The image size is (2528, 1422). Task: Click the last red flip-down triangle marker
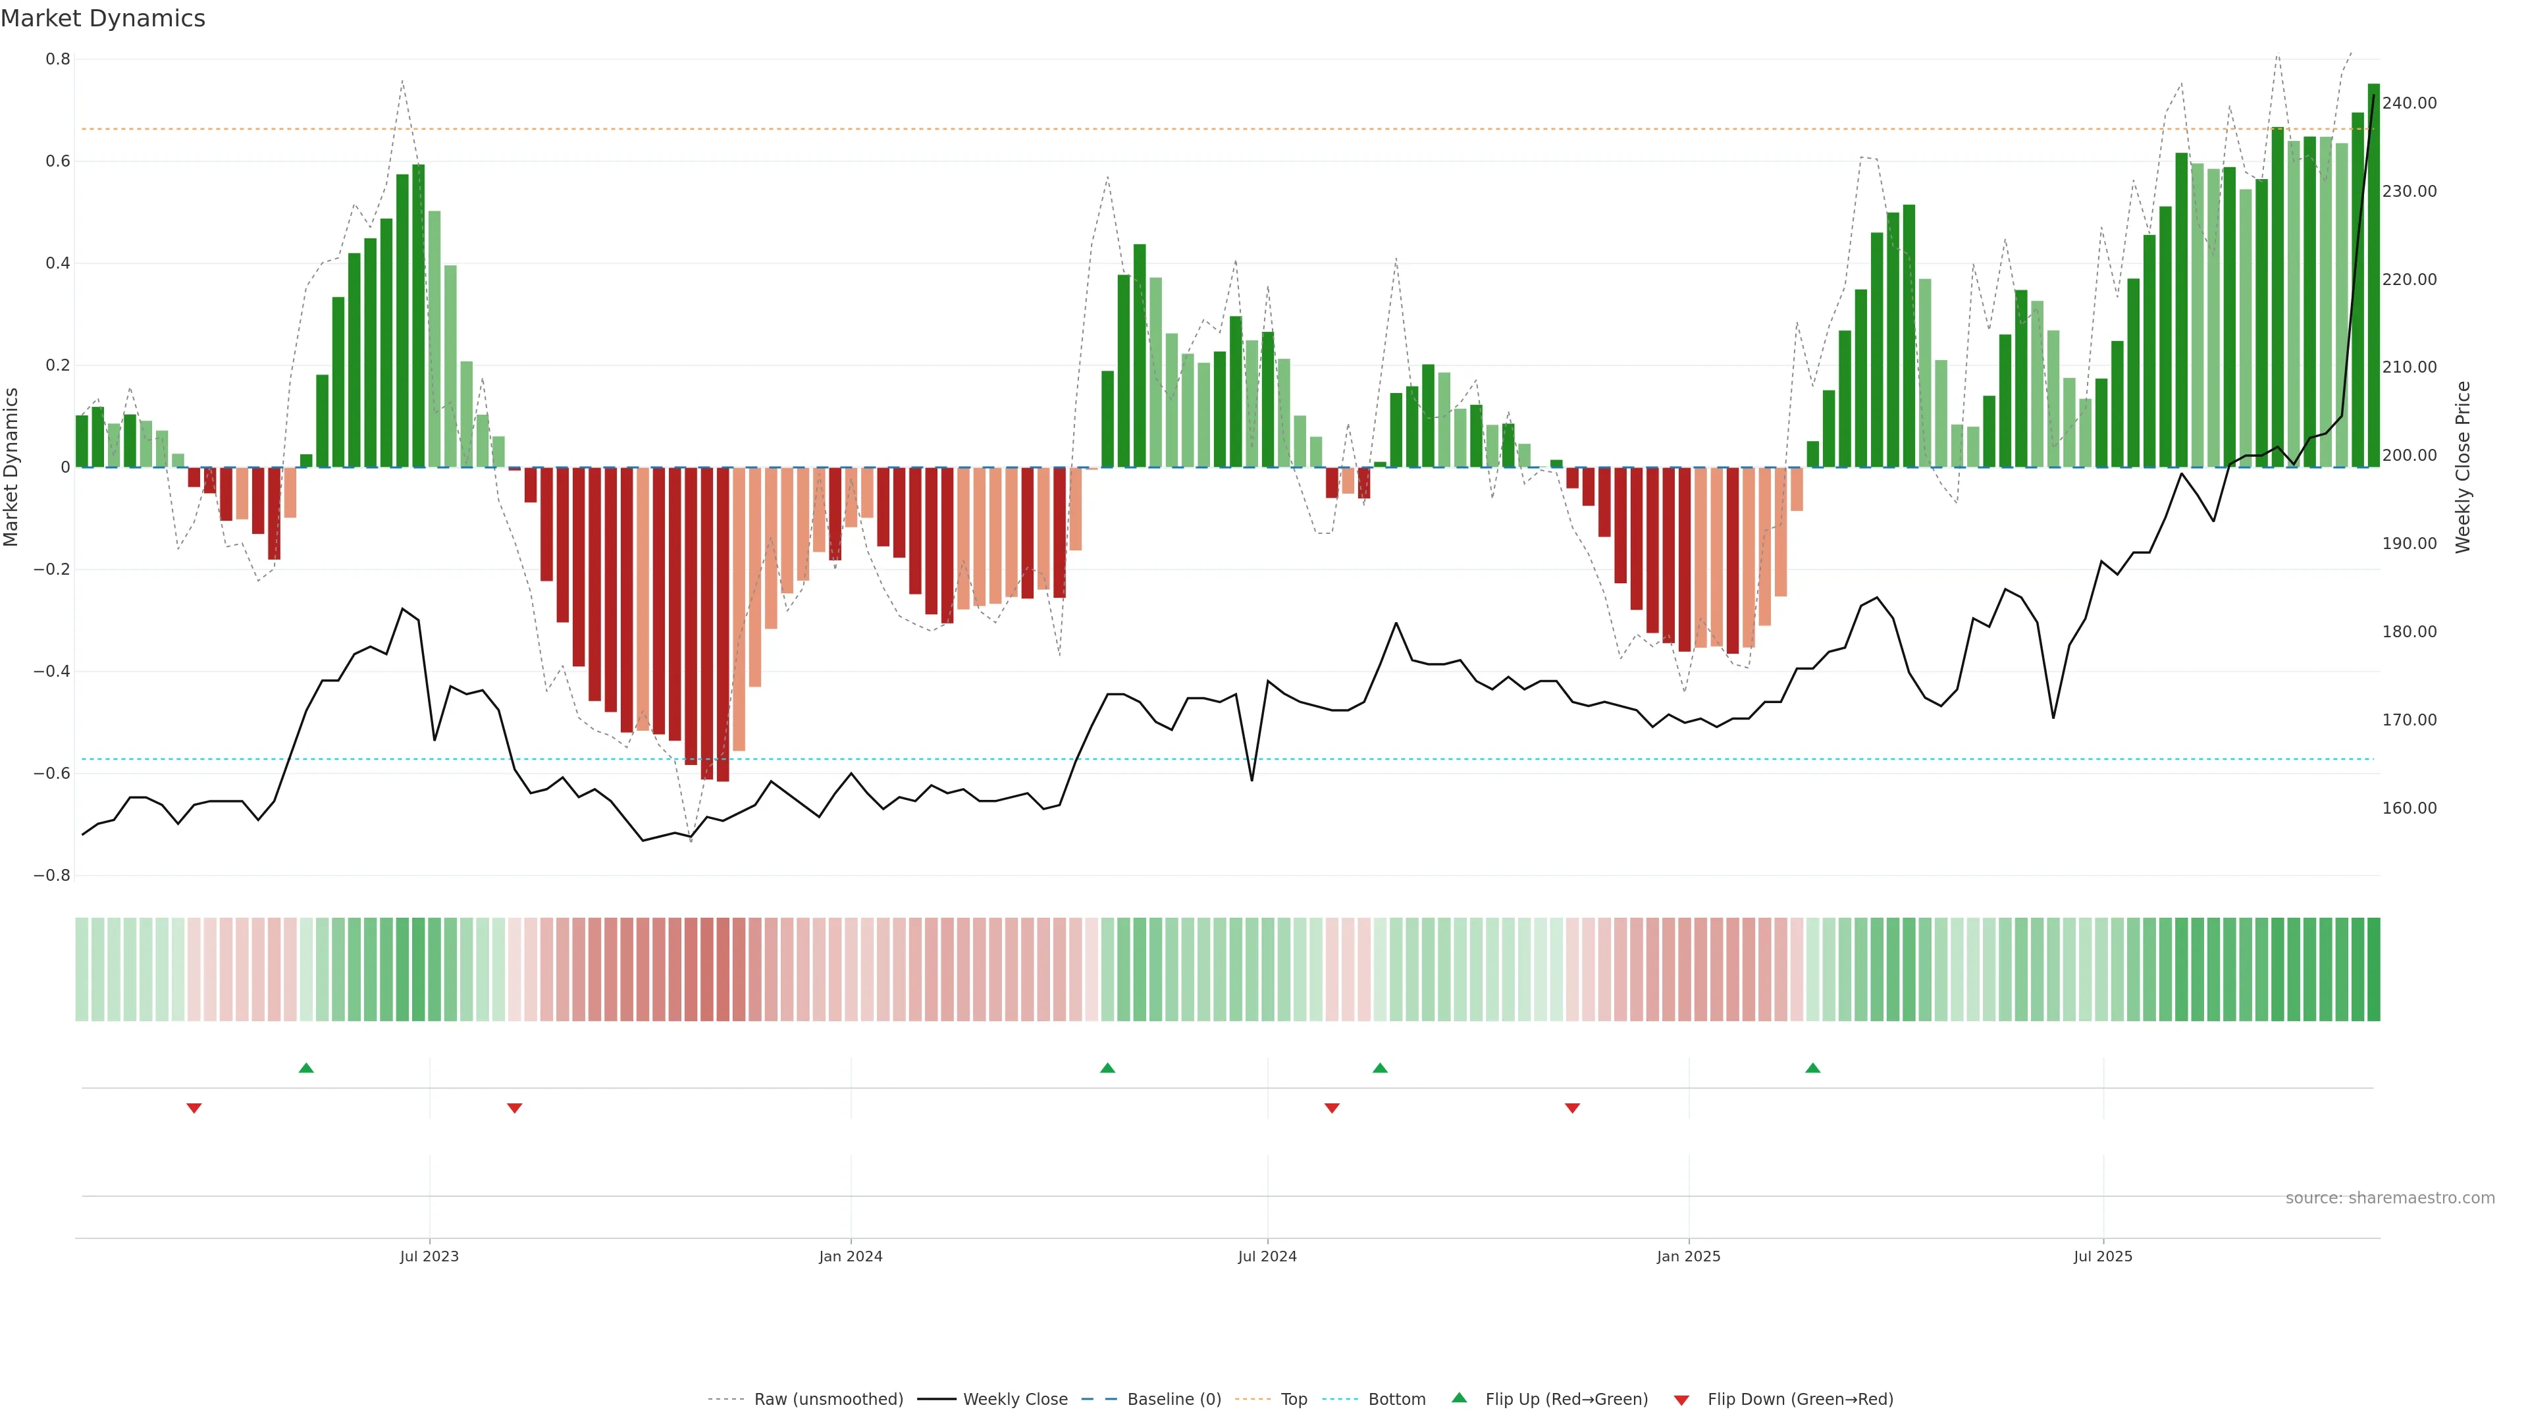(x=1572, y=1108)
